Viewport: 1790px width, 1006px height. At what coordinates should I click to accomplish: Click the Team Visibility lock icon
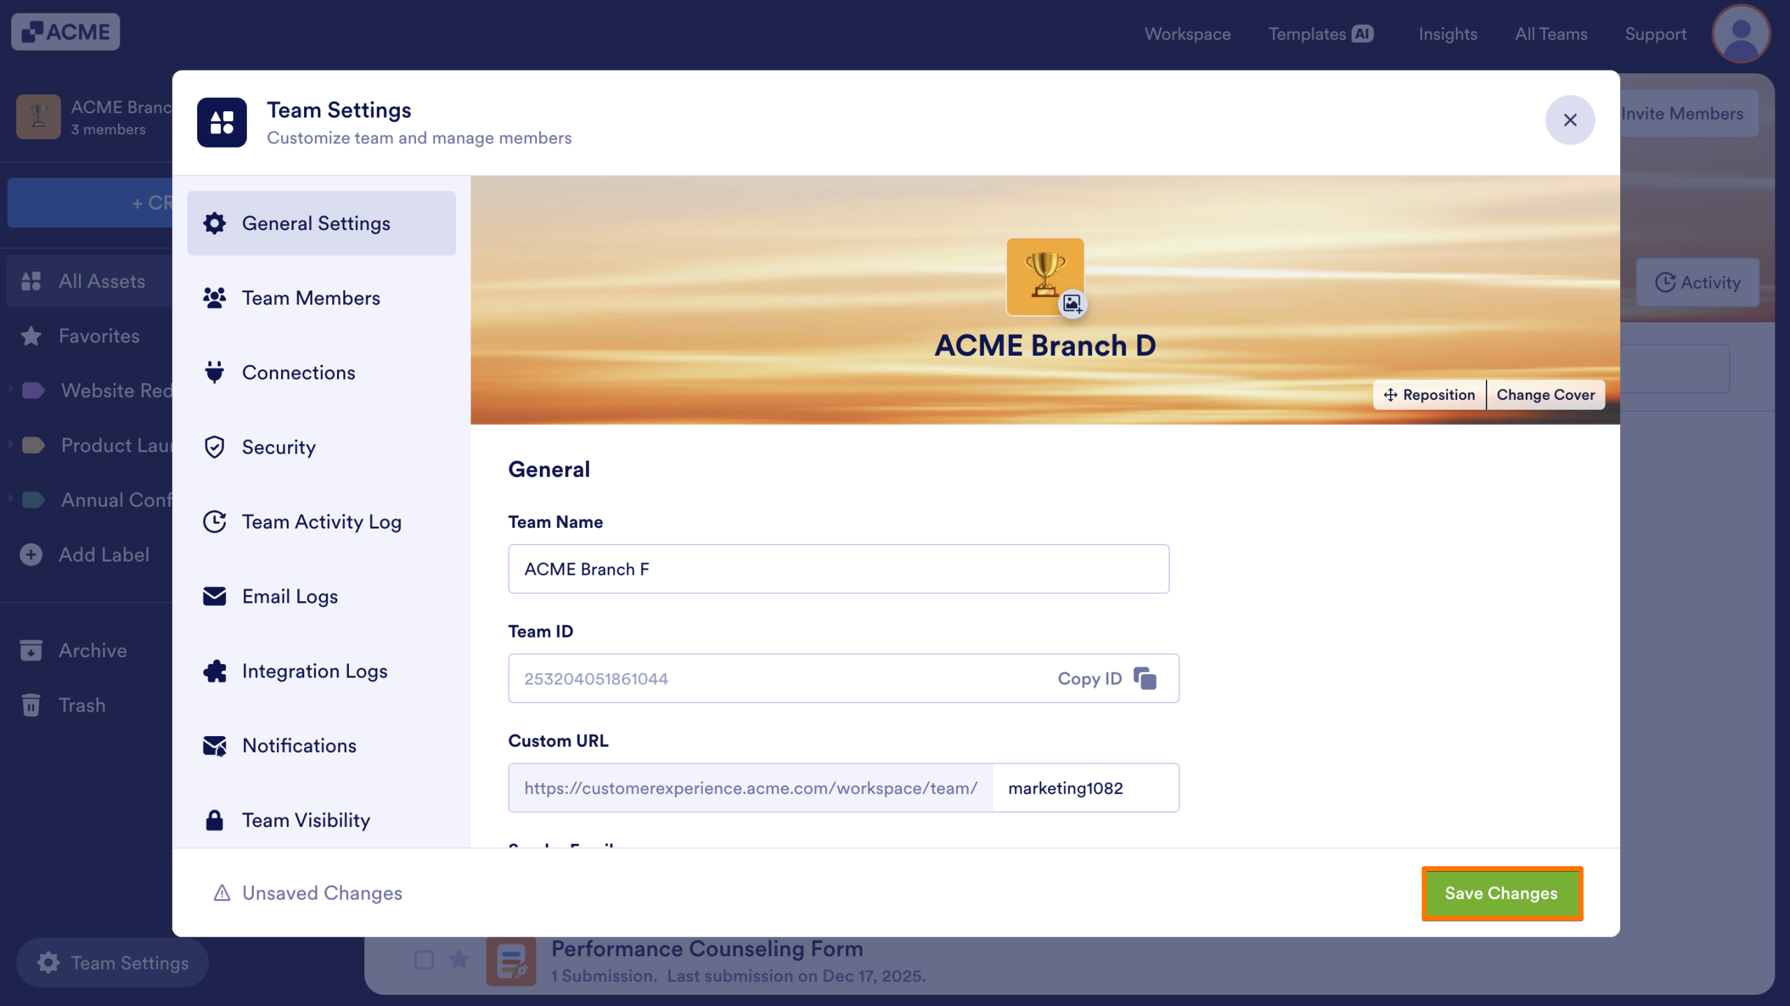pyautogui.click(x=215, y=820)
